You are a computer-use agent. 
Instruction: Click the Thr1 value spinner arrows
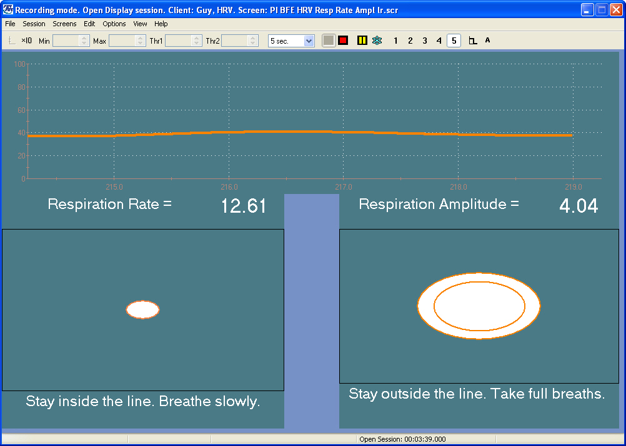pos(196,41)
